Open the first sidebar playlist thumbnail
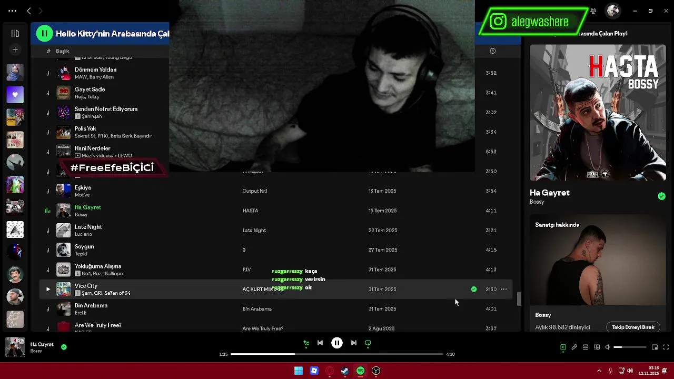Image resolution: width=674 pixels, height=379 pixels. click(x=15, y=72)
